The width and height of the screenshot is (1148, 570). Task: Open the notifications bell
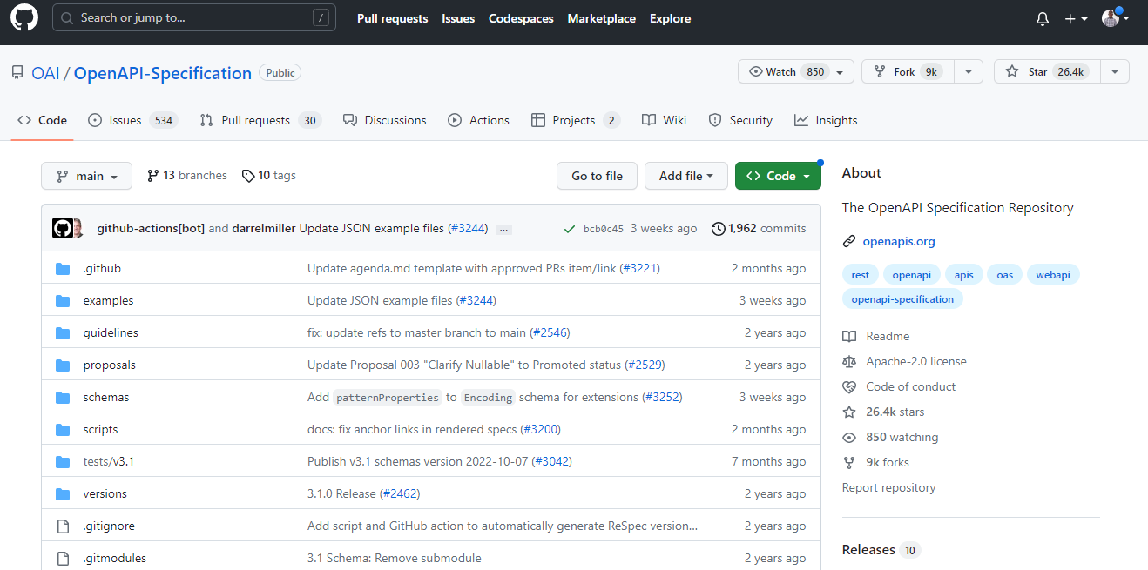click(x=1043, y=18)
